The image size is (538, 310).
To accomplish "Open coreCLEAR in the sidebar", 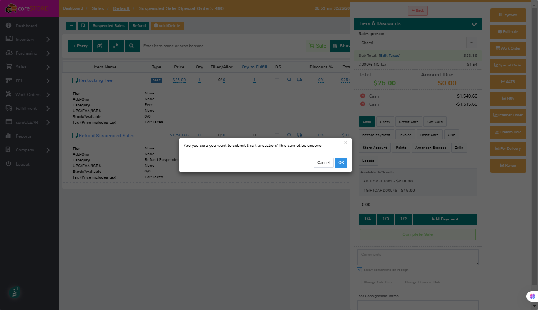I will (27, 122).
